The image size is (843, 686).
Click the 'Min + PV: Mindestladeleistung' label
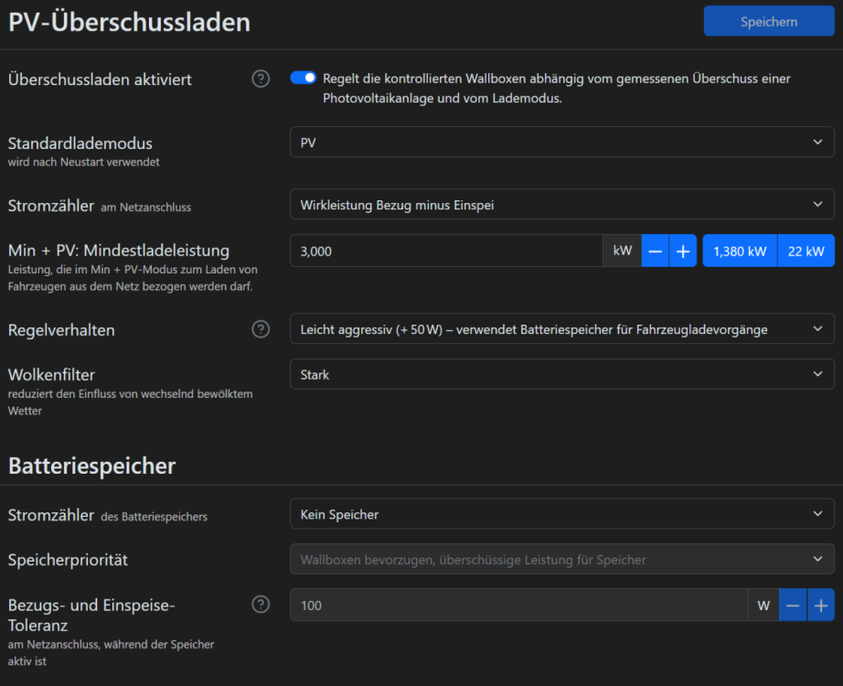[x=119, y=251]
